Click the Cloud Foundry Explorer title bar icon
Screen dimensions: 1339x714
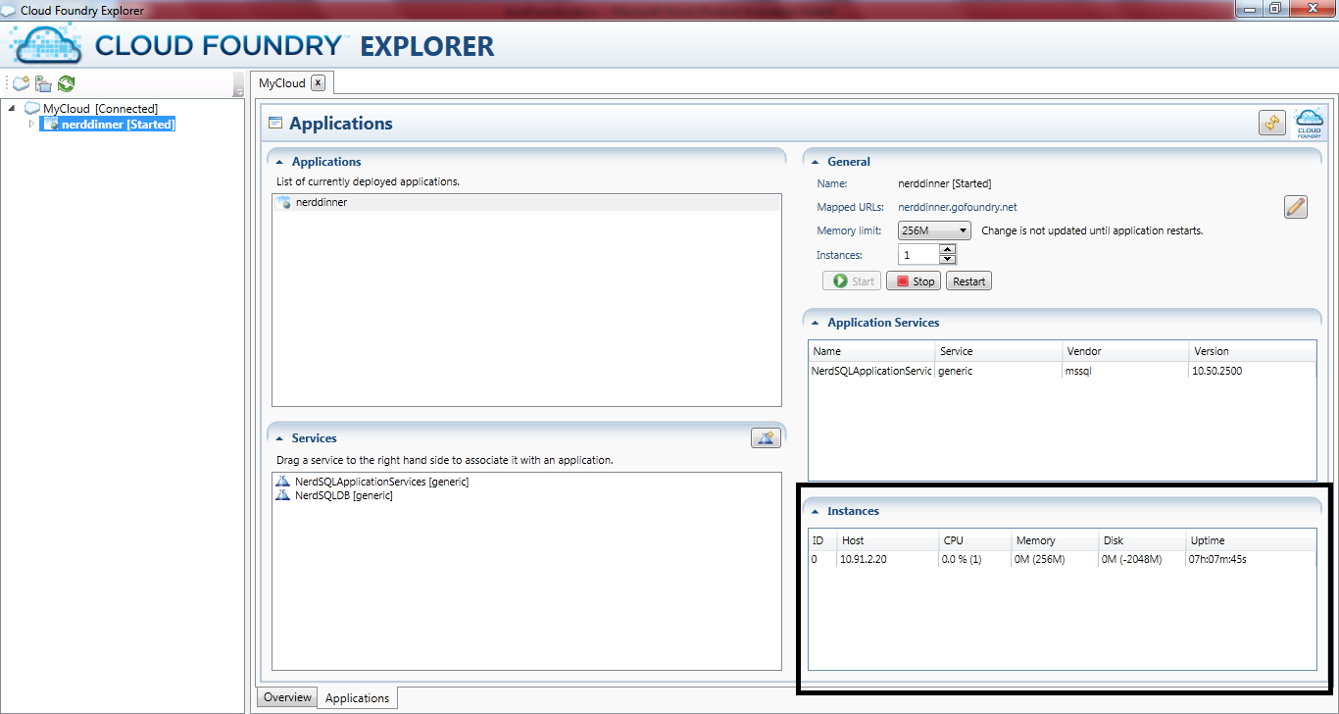pos(10,10)
